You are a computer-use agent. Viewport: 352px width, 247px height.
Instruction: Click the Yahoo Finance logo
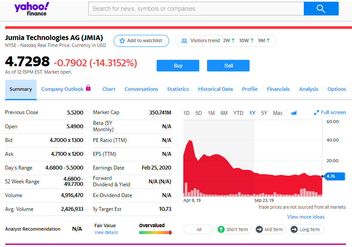coord(32,9)
